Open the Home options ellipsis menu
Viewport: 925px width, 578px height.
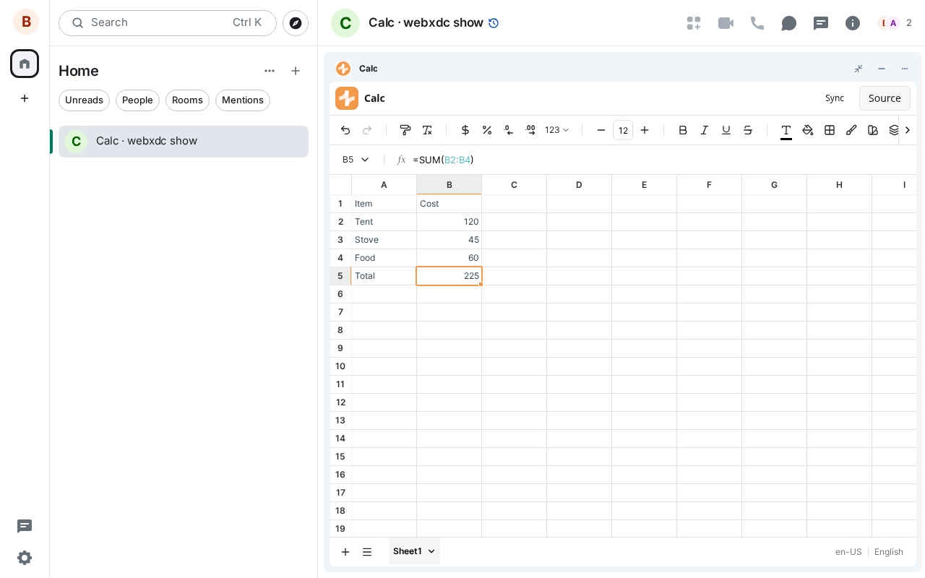(x=270, y=71)
